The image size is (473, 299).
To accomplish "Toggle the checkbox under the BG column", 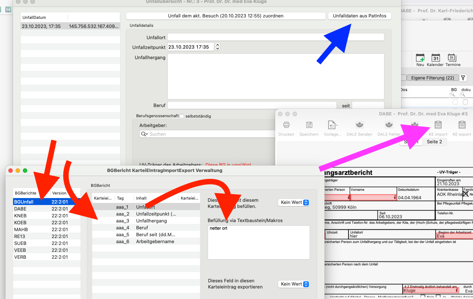I will coord(455,102).
